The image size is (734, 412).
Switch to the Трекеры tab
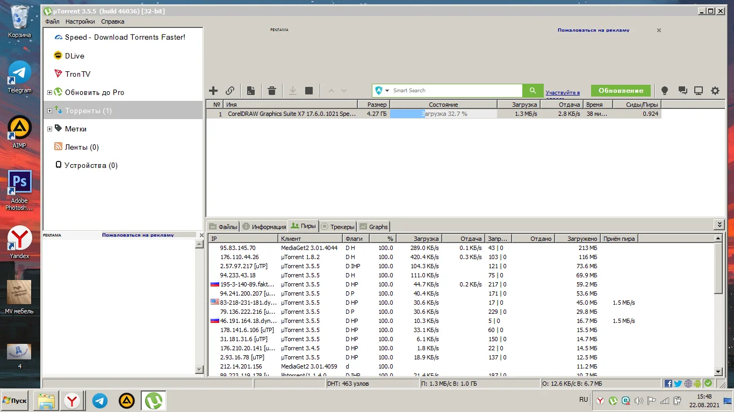click(x=338, y=226)
